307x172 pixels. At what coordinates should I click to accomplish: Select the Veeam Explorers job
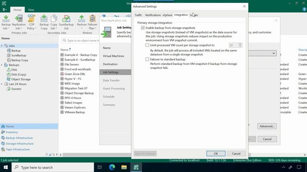point(75,107)
